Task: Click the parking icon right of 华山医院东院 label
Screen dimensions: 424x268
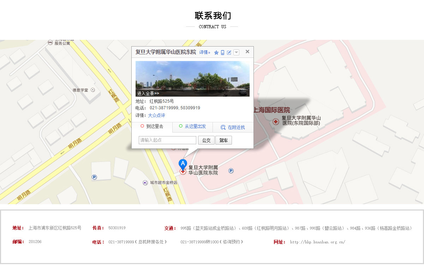Action: [x=231, y=171]
